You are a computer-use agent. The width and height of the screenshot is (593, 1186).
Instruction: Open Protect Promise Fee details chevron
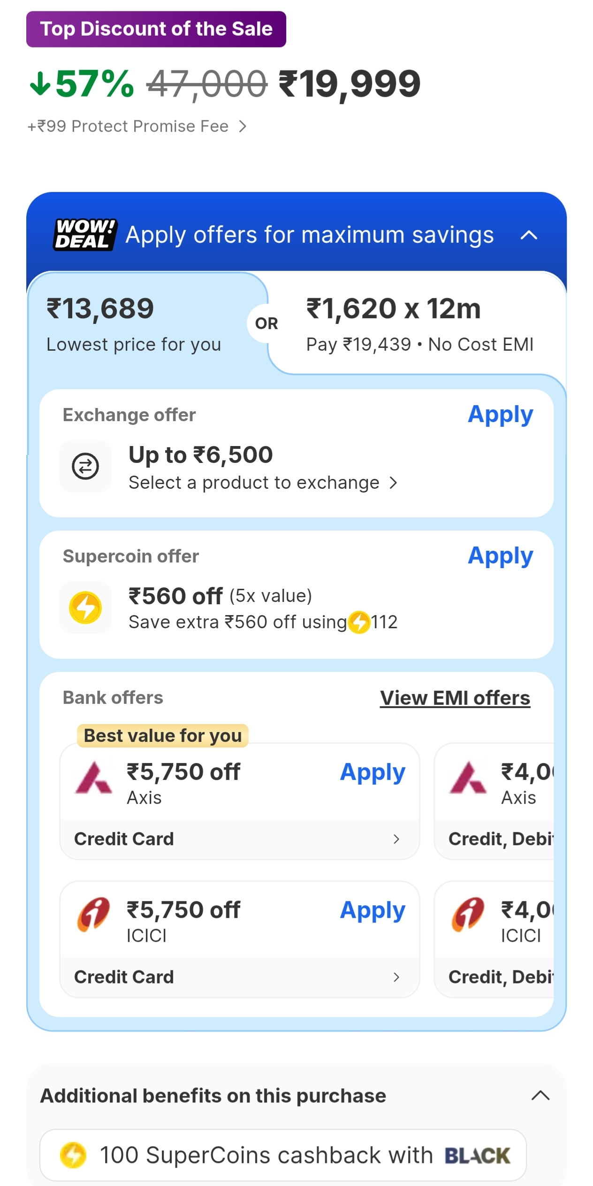[x=242, y=126]
